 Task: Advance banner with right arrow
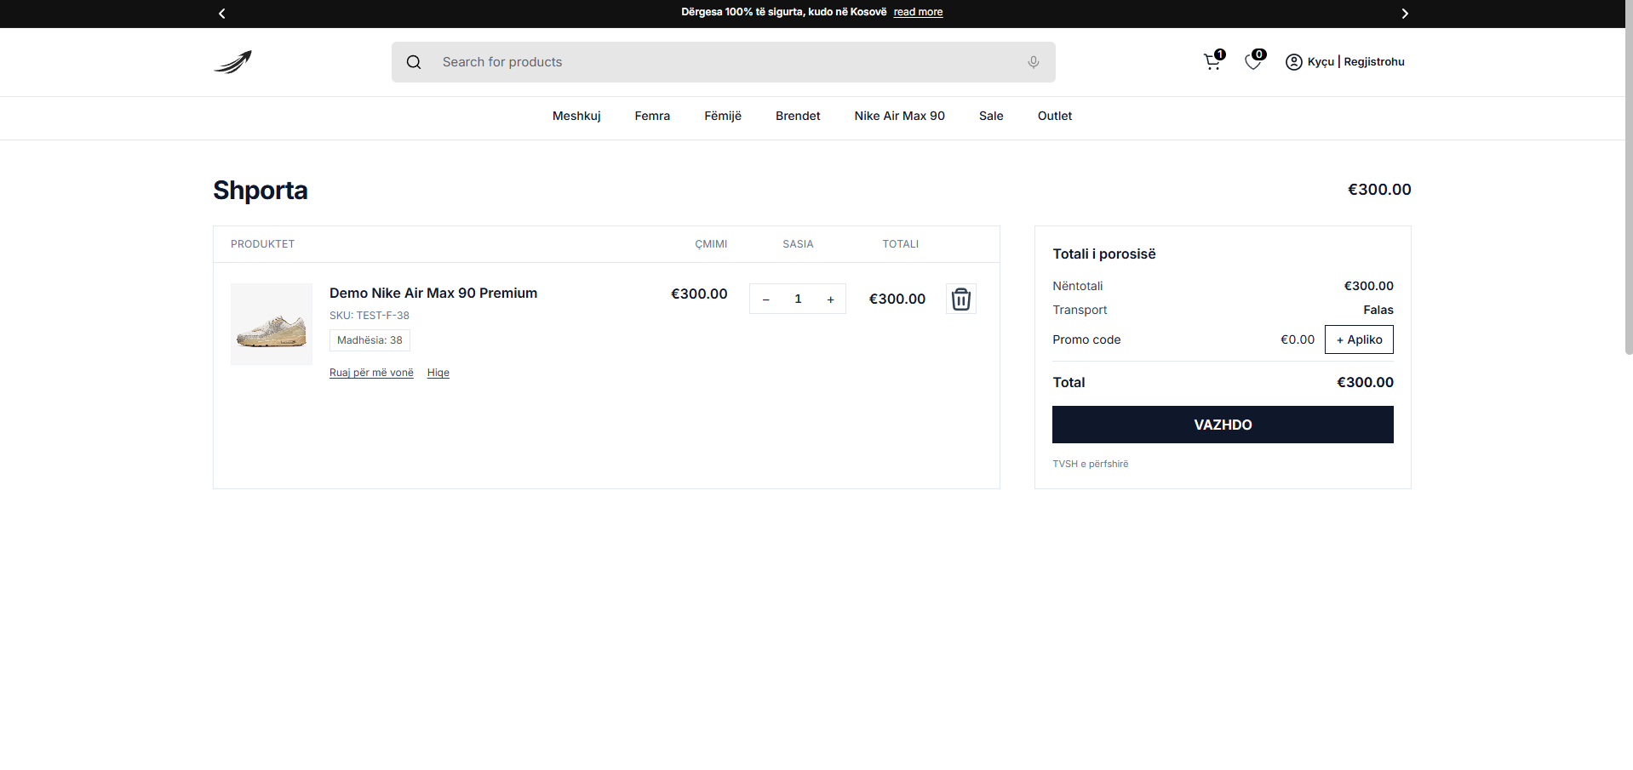pos(1404,14)
